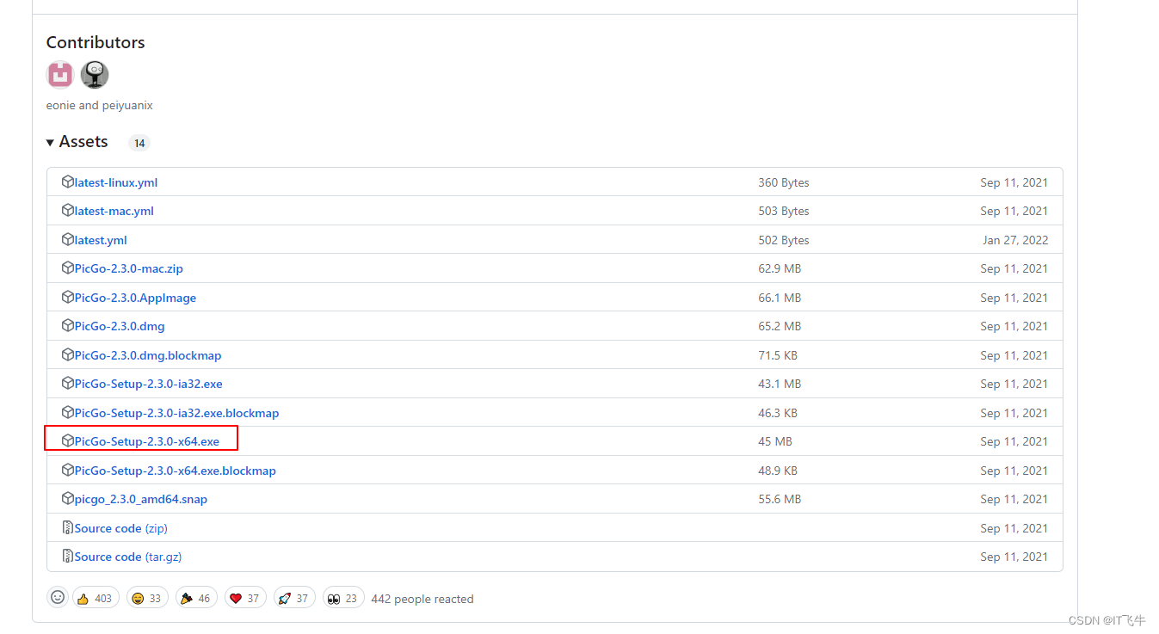Click the 'eonie and peiyuanix' text
This screenshot has height=634, width=1159.
click(x=100, y=105)
